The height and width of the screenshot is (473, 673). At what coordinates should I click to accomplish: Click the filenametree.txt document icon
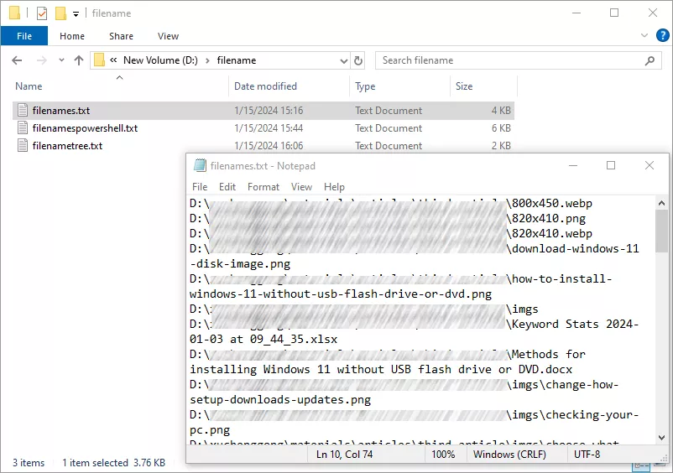[23, 146]
